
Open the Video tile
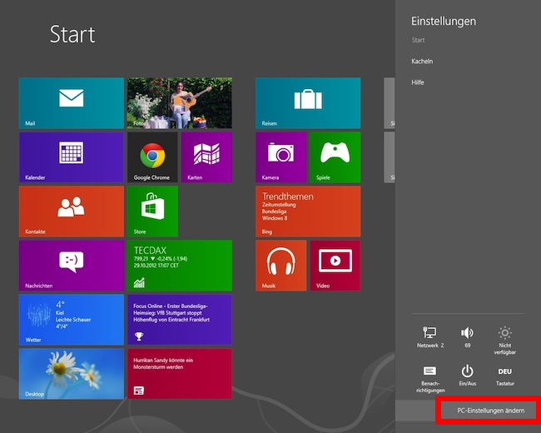tap(335, 265)
